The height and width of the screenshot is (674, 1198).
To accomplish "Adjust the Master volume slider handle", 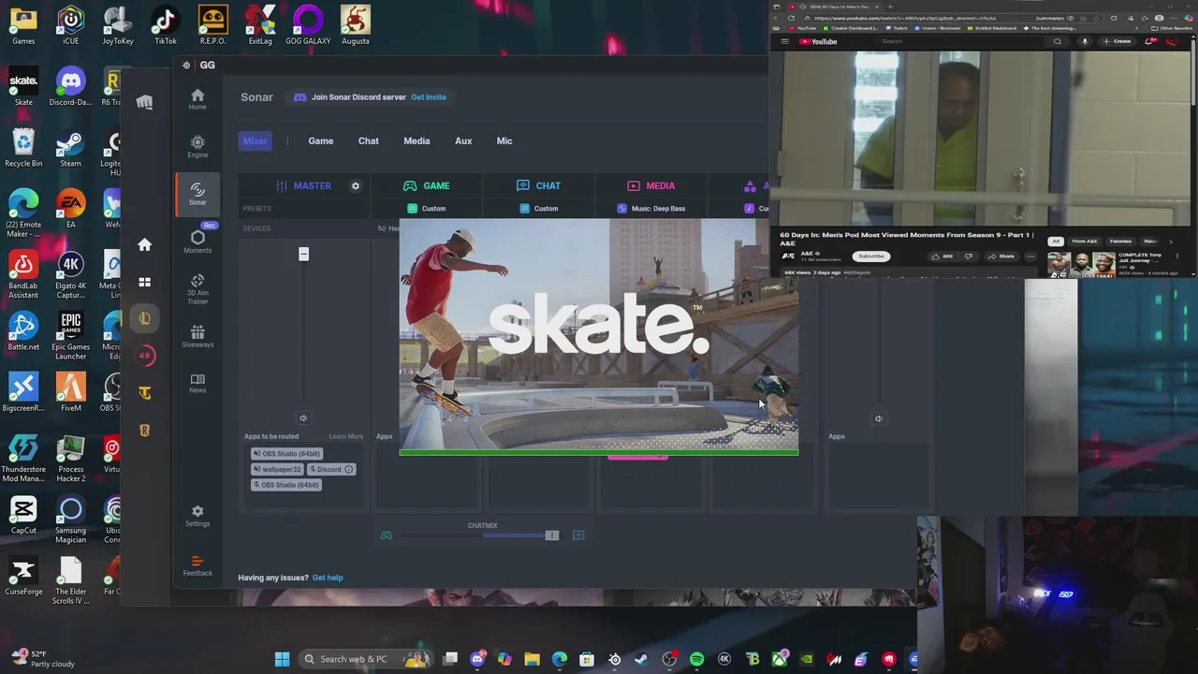I will (x=303, y=255).
